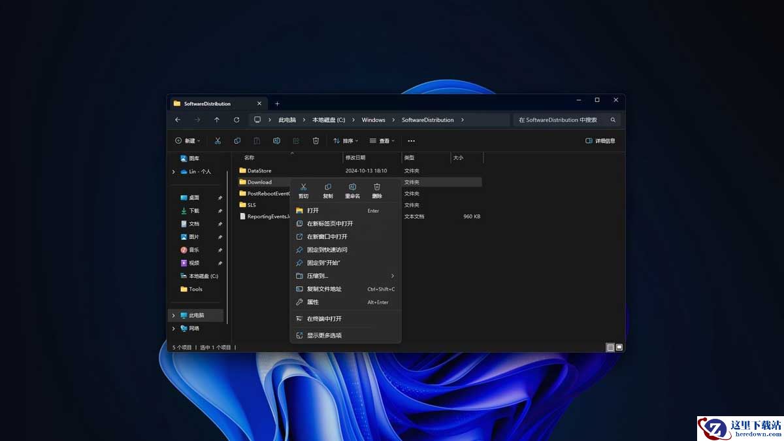Open breadcrumb chevron after 本地磁盘 (C:)
The width and height of the screenshot is (784, 441).
click(x=353, y=120)
